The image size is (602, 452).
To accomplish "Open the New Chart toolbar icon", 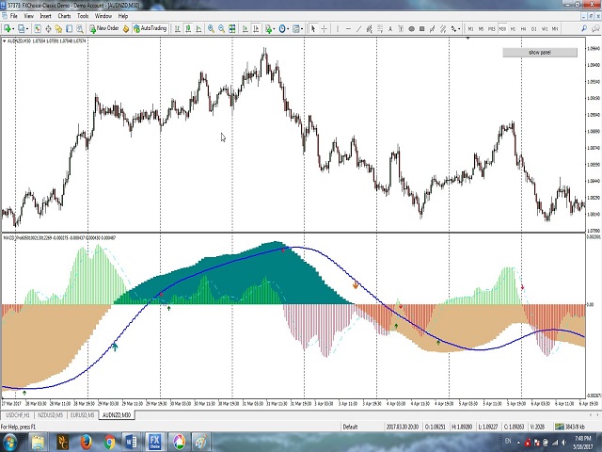I will (7, 29).
